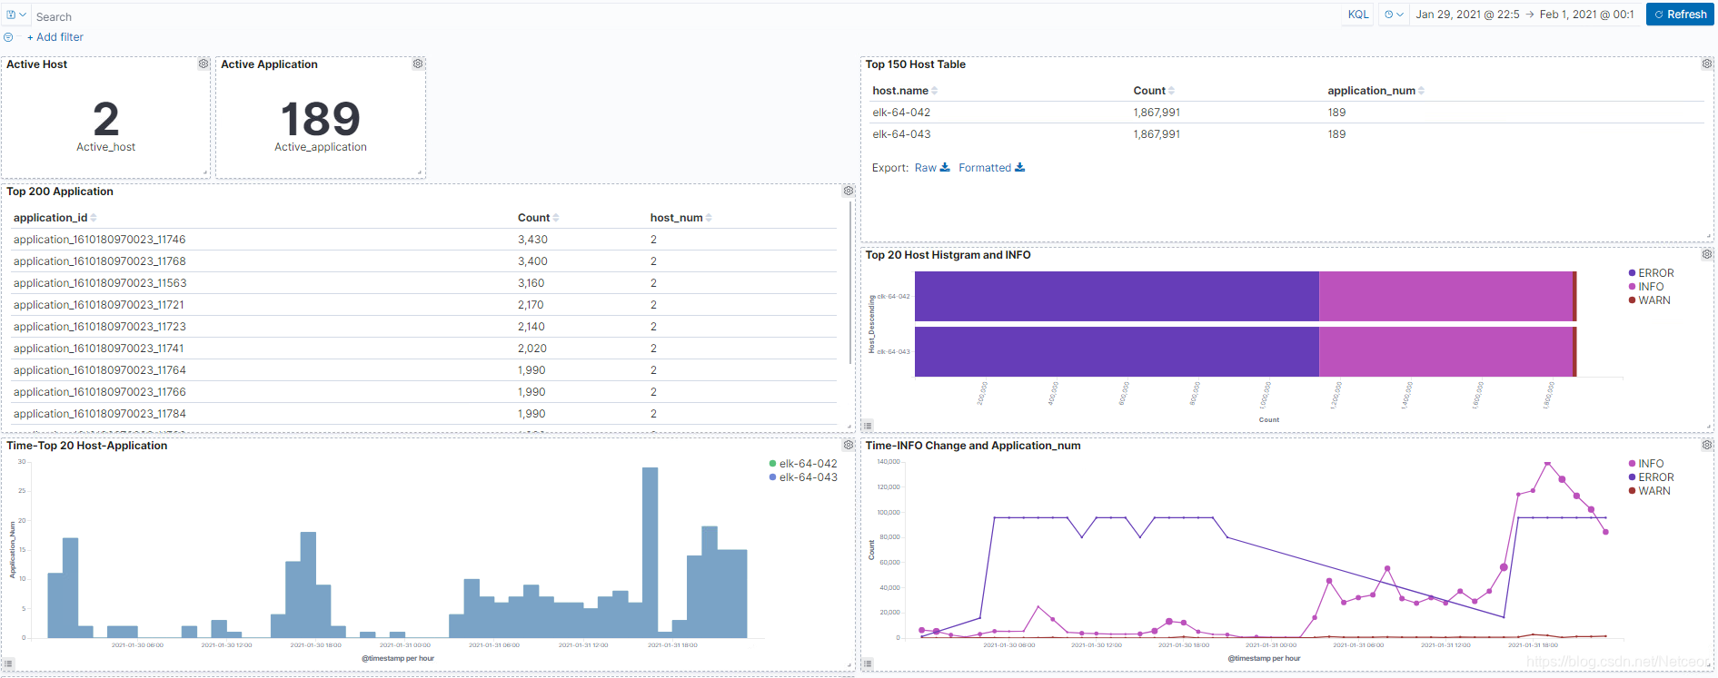This screenshot has width=1718, height=678.
Task: Open Active Application panel gear options
Action: (x=418, y=64)
